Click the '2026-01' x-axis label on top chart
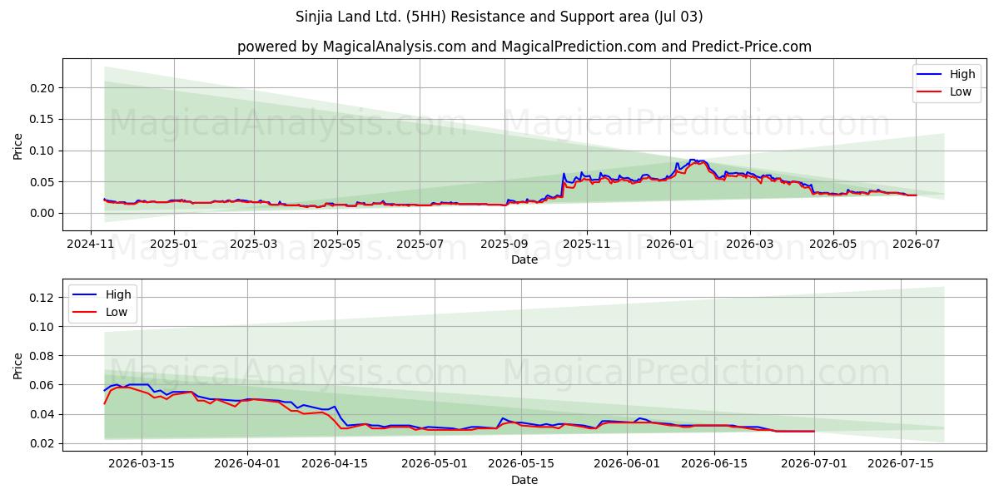This screenshot has width=999, height=499. point(670,244)
